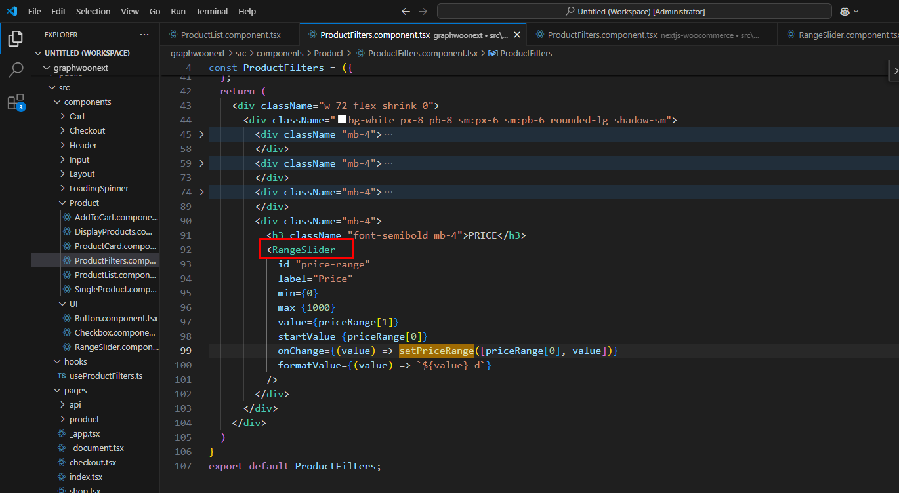
Task: Open the Copilot icon in the title bar
Action: click(x=845, y=12)
